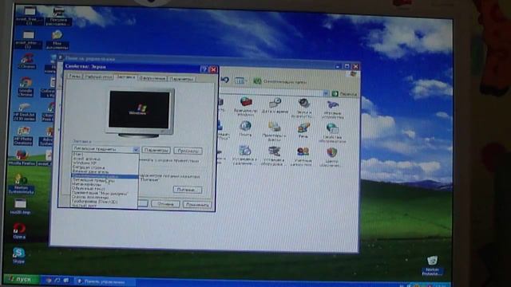
Task: Click the Views icon in Control Panel toolbar
Action: point(240,81)
